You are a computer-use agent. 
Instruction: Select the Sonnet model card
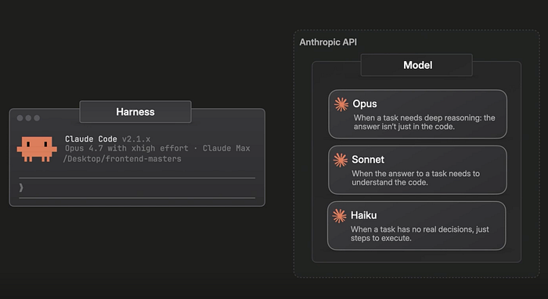pyautogui.click(x=417, y=170)
